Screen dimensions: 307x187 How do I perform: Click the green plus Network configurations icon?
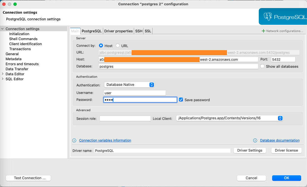point(264,31)
